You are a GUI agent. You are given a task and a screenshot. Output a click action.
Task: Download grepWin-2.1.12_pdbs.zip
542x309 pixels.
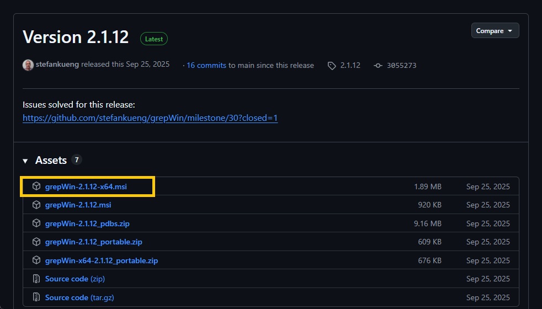tap(87, 223)
